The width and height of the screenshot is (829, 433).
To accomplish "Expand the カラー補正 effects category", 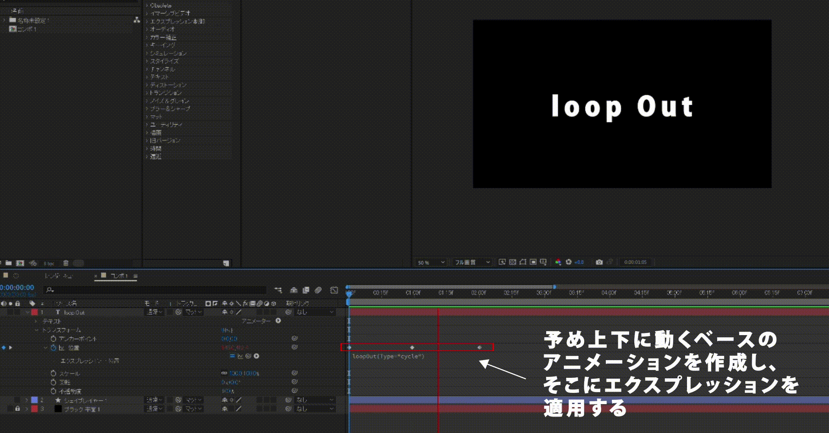I will pyautogui.click(x=163, y=38).
